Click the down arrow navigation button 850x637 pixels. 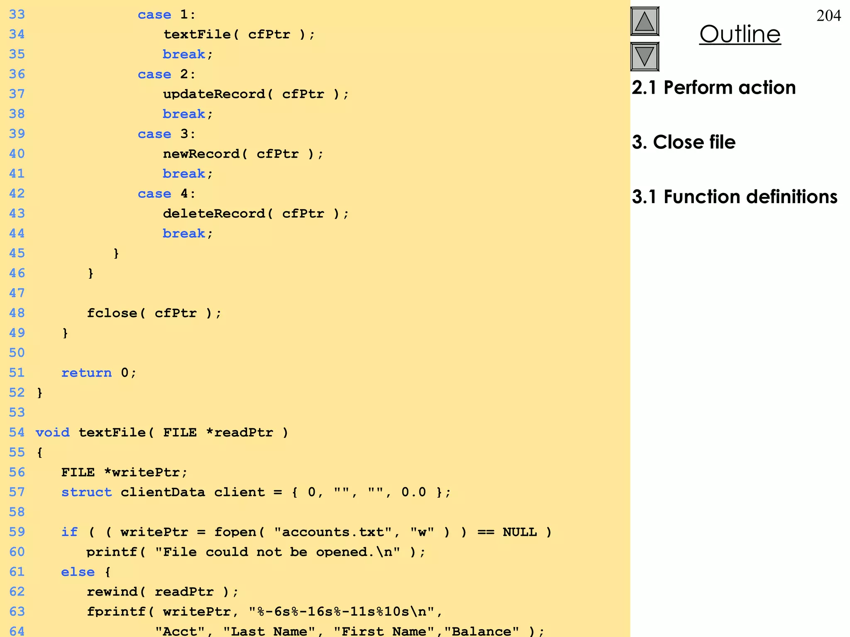[645, 56]
